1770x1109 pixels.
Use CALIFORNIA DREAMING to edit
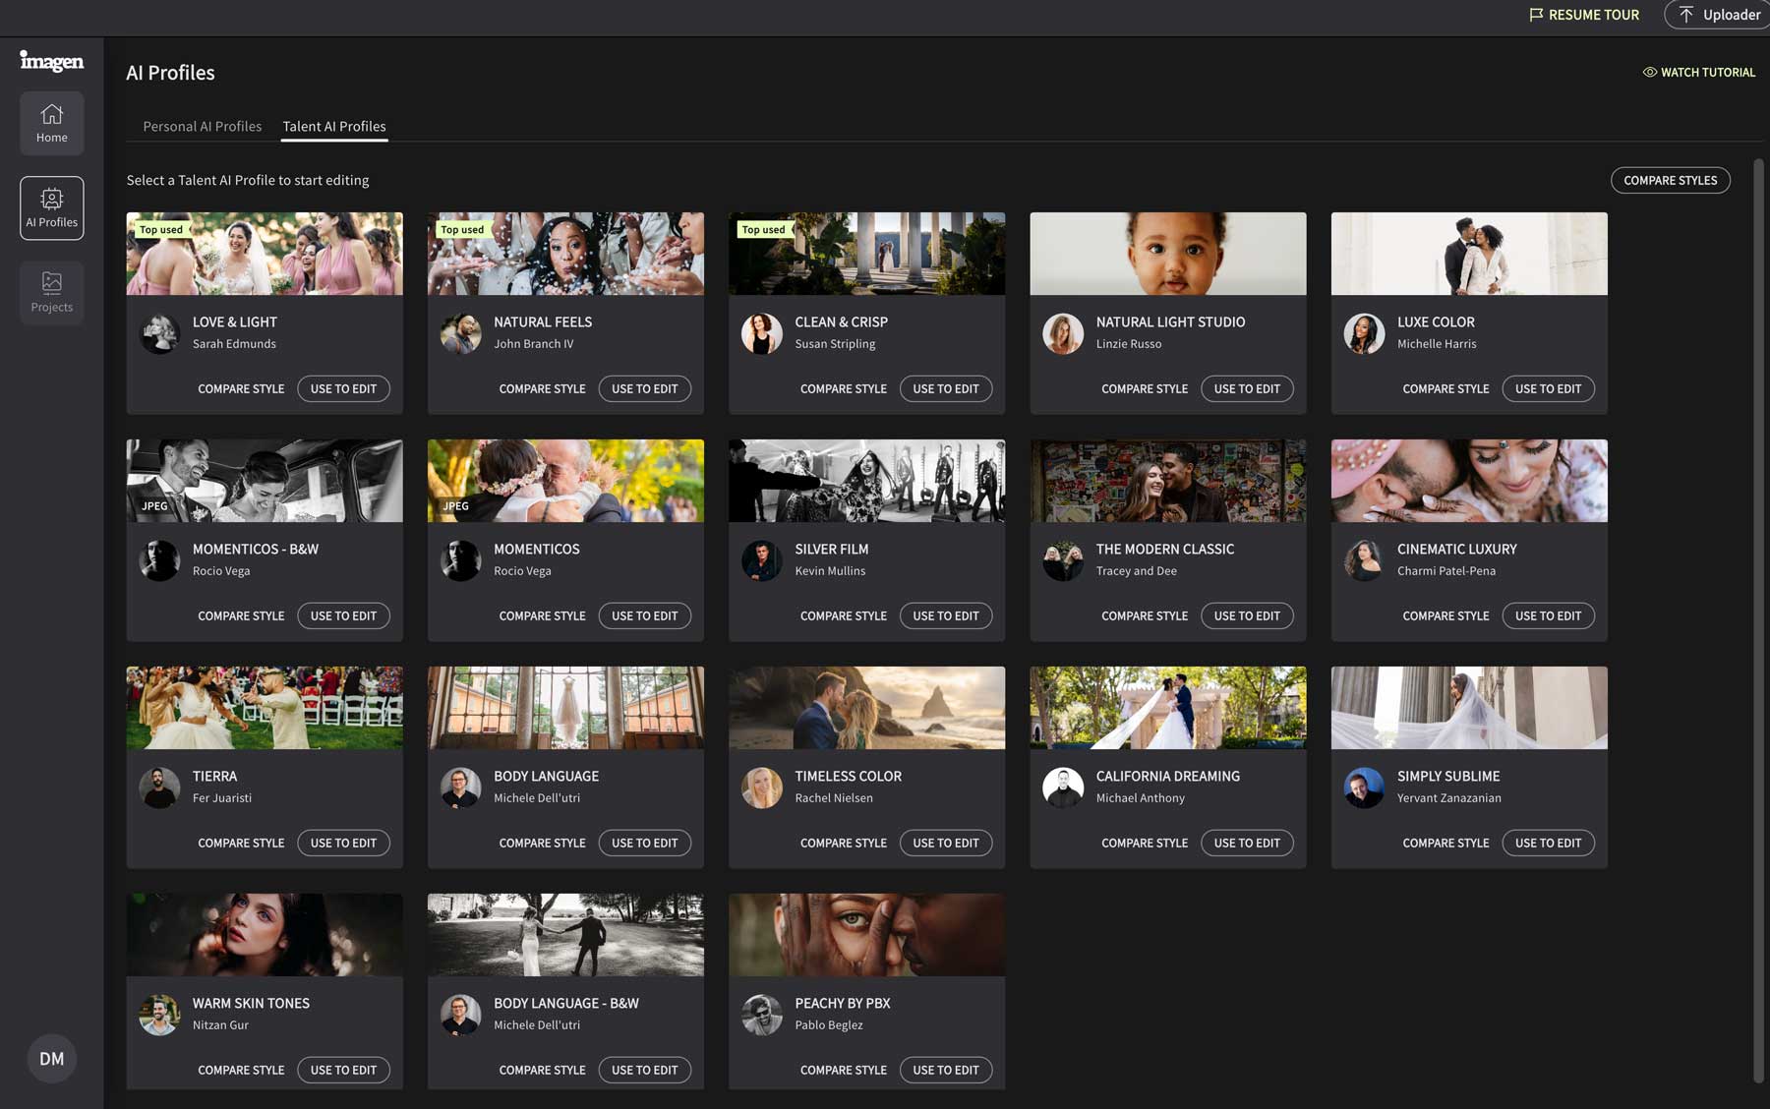click(x=1247, y=843)
